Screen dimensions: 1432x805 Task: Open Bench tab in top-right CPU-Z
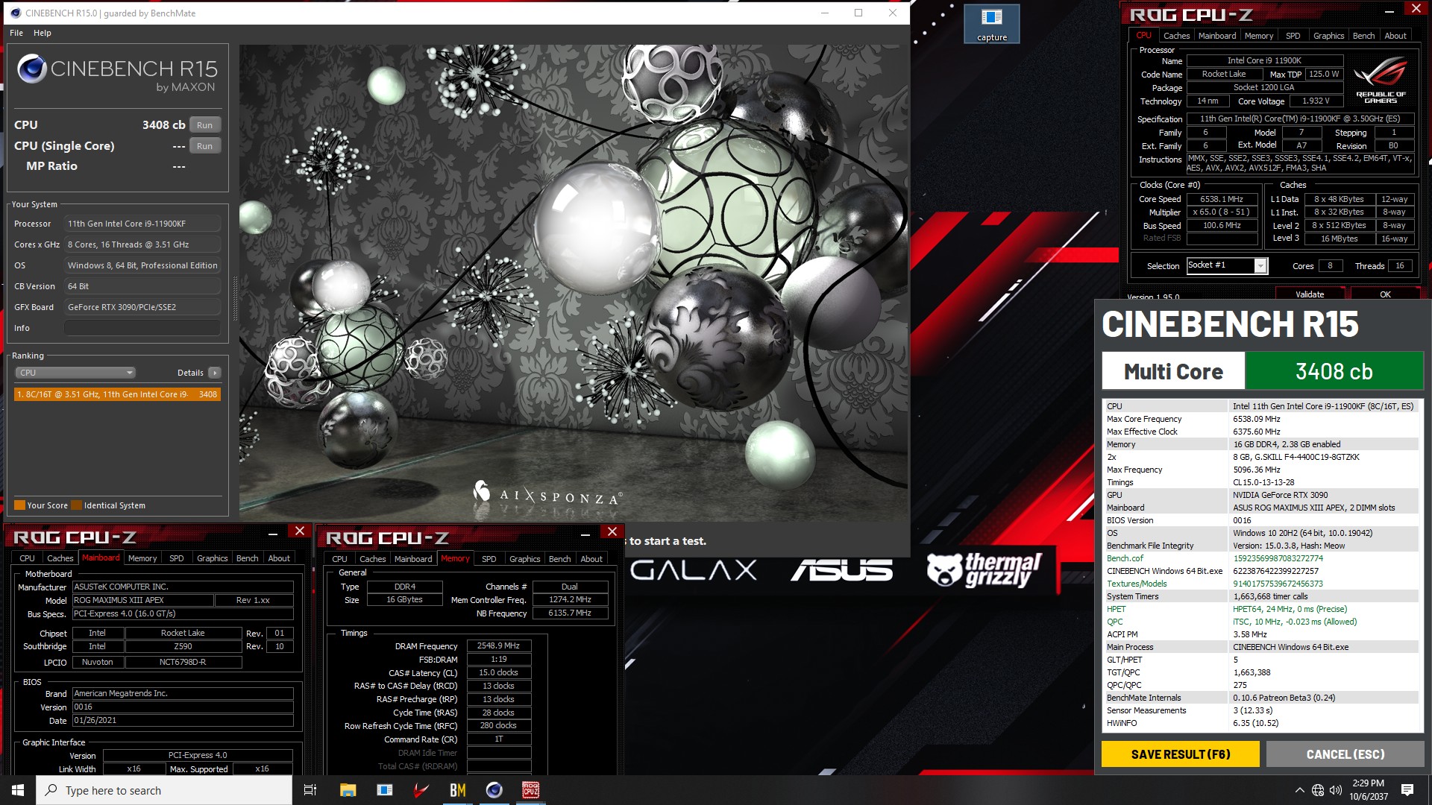click(1363, 36)
